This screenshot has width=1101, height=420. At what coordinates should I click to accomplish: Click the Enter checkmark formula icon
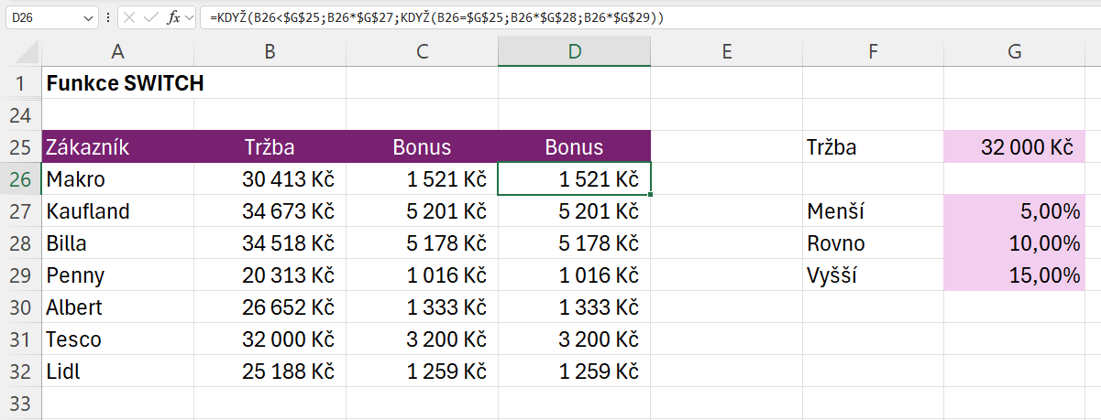[150, 18]
